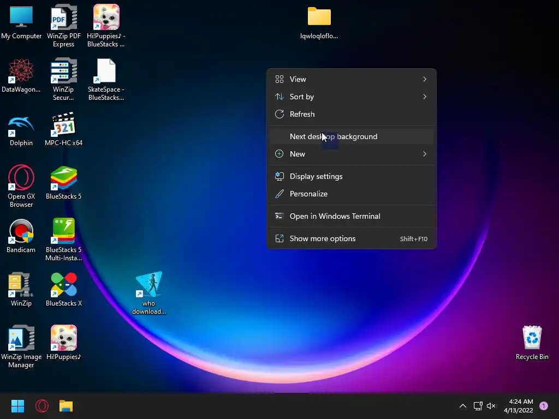
Task: Show hidden icons tray chevron
Action: (x=463, y=406)
